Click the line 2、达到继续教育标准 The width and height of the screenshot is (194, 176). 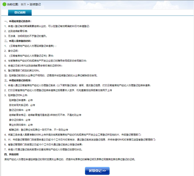[16, 31]
